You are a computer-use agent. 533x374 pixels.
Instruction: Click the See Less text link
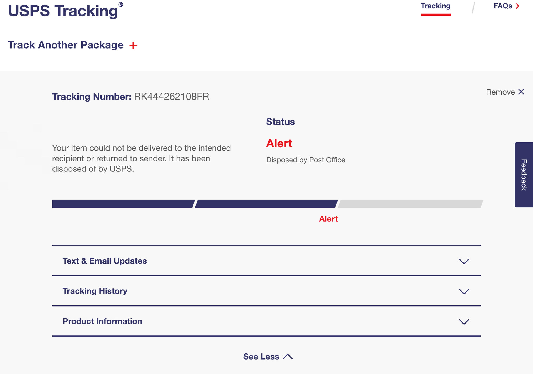[261, 357]
